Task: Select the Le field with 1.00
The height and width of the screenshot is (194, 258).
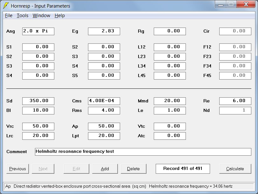Action: [x=170, y=111]
